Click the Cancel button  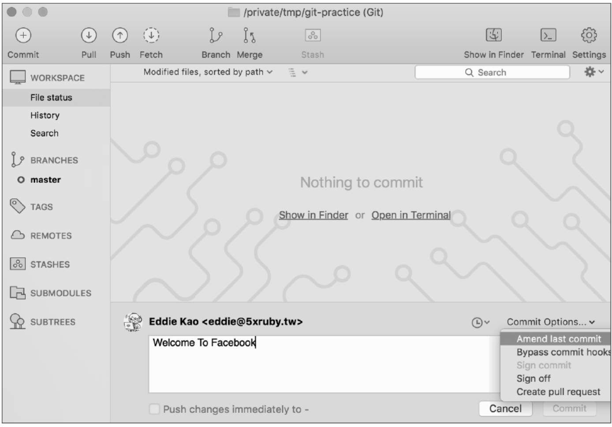(505, 408)
